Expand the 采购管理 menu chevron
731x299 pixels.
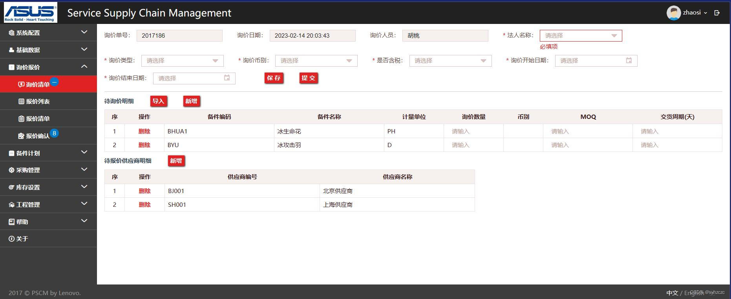tap(84, 170)
